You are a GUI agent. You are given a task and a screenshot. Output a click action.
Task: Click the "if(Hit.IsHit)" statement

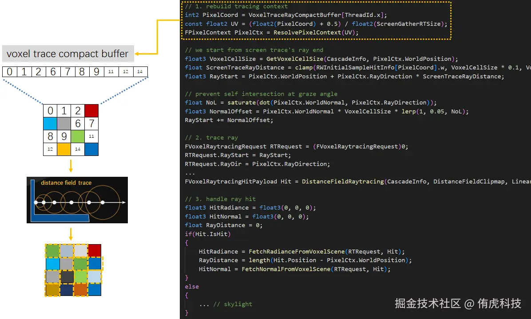click(208, 234)
